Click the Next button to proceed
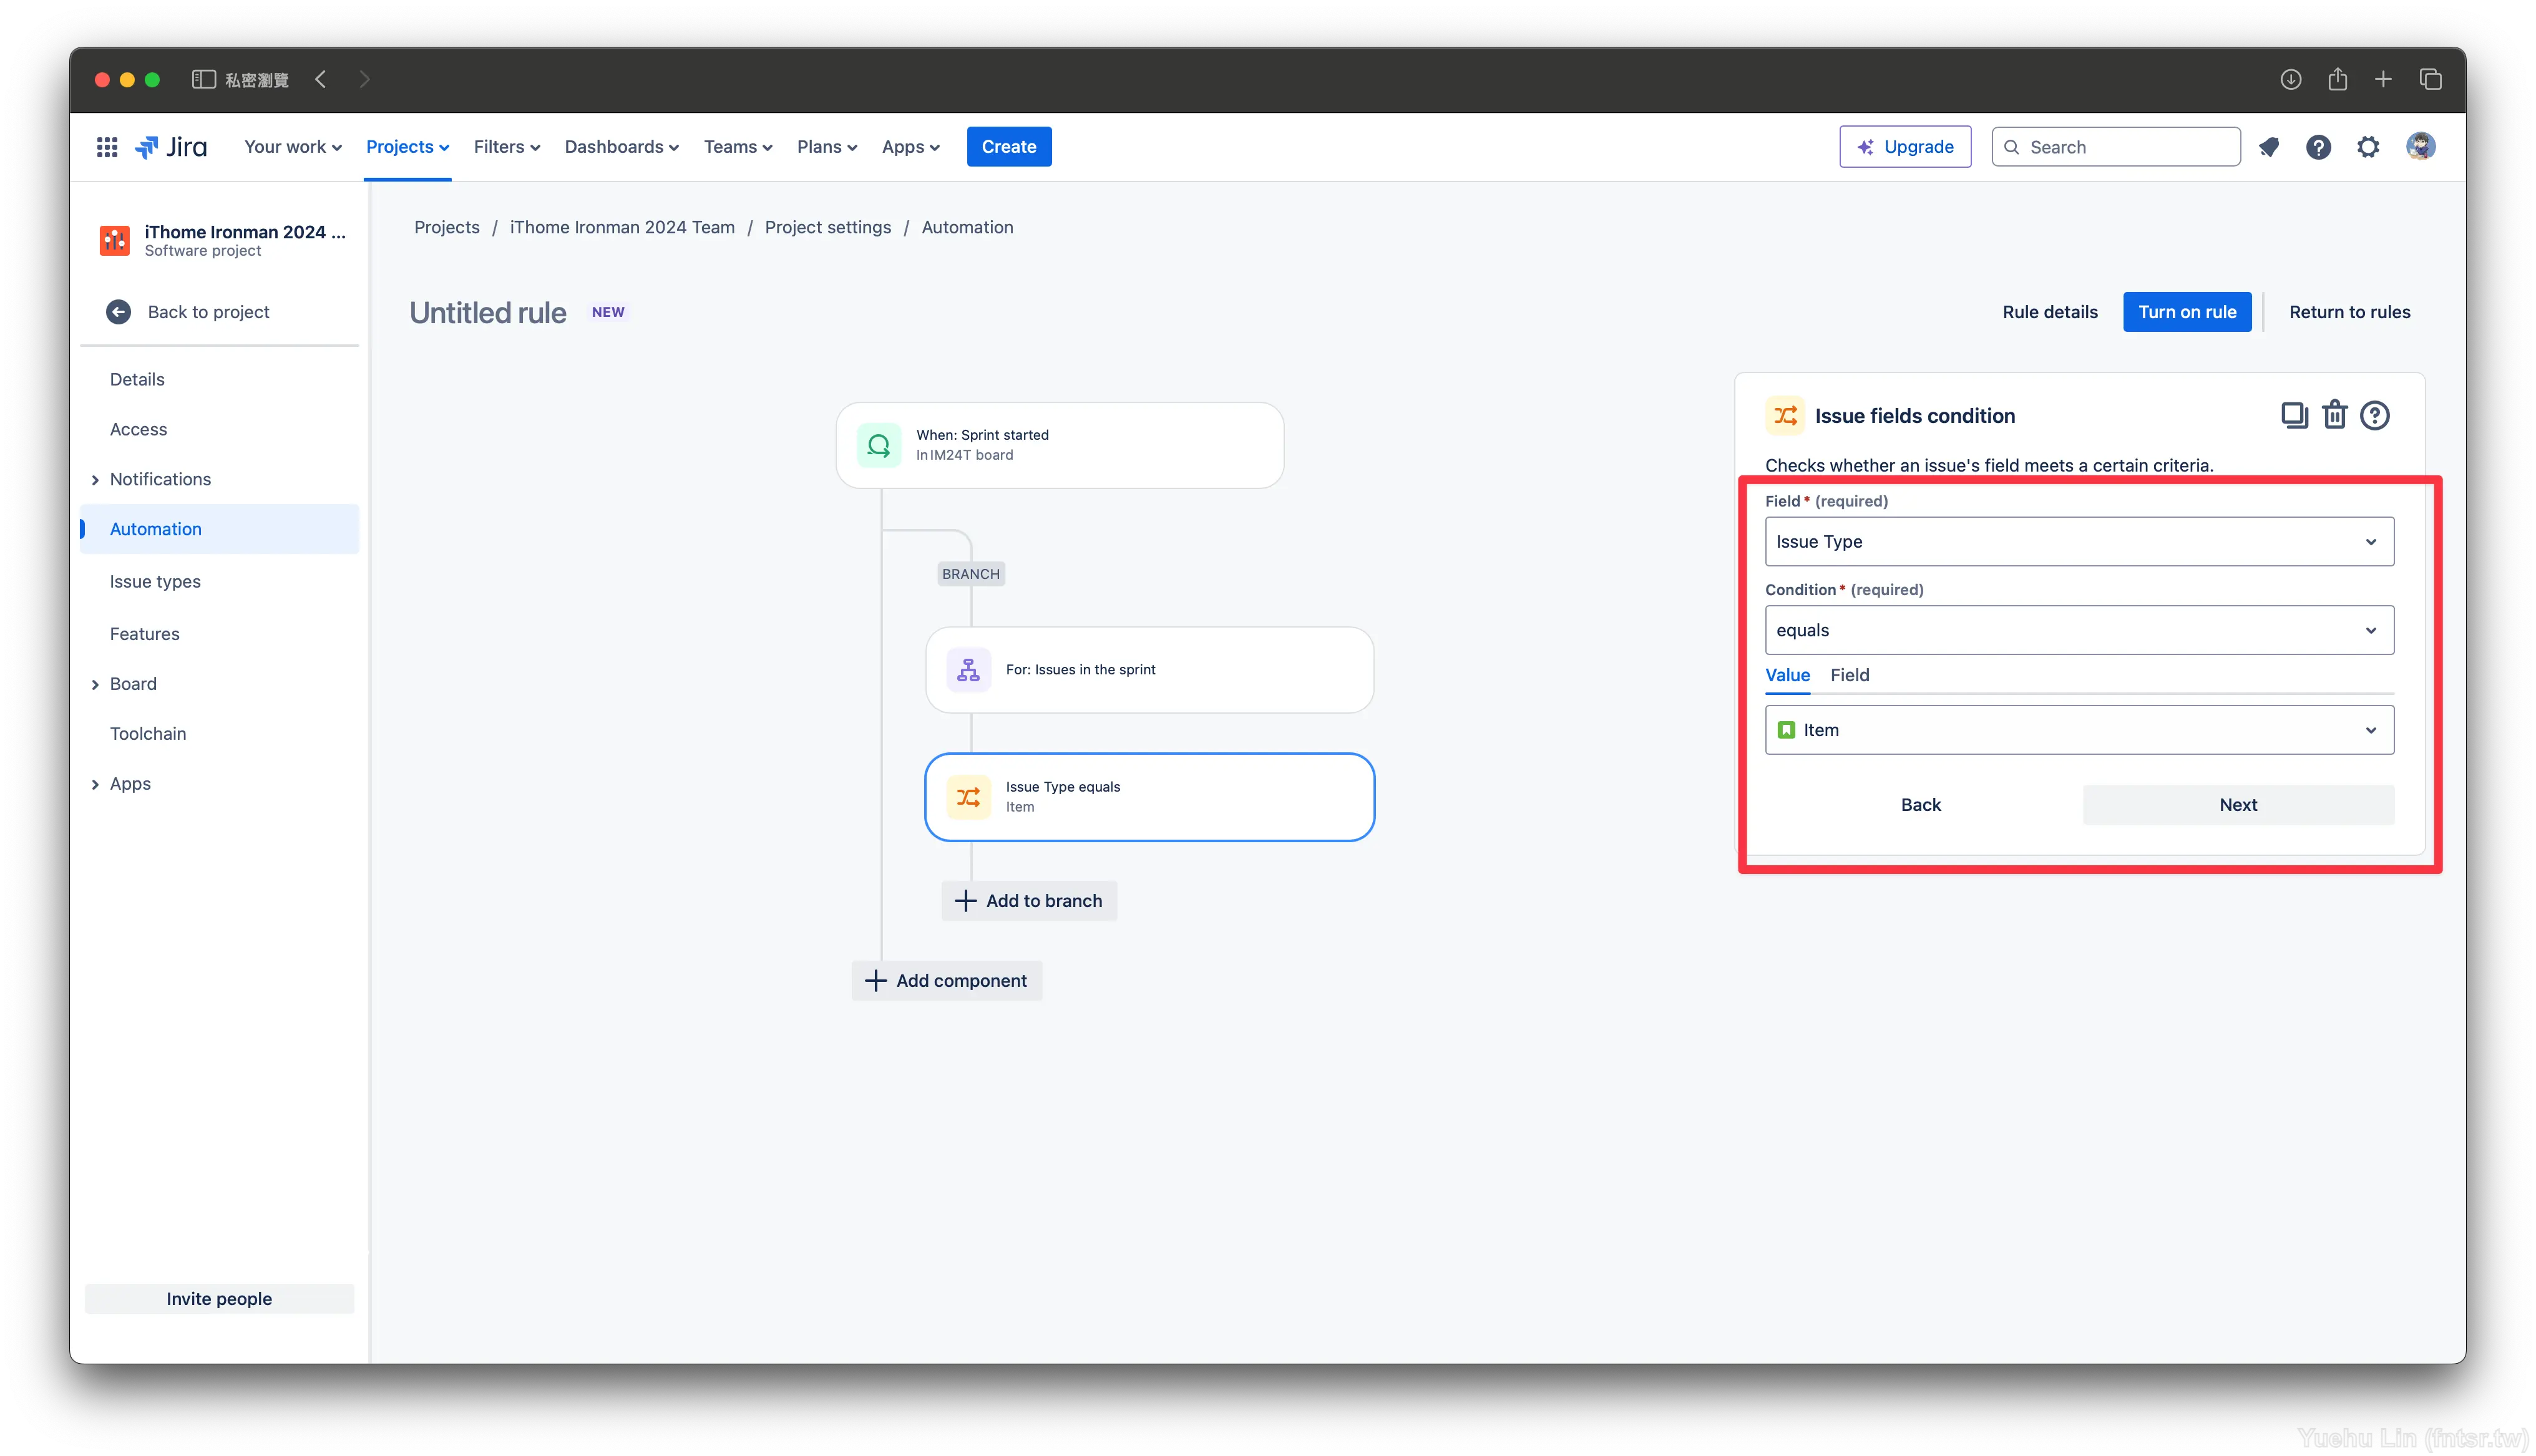The height and width of the screenshot is (1456, 2536). click(x=2238, y=803)
